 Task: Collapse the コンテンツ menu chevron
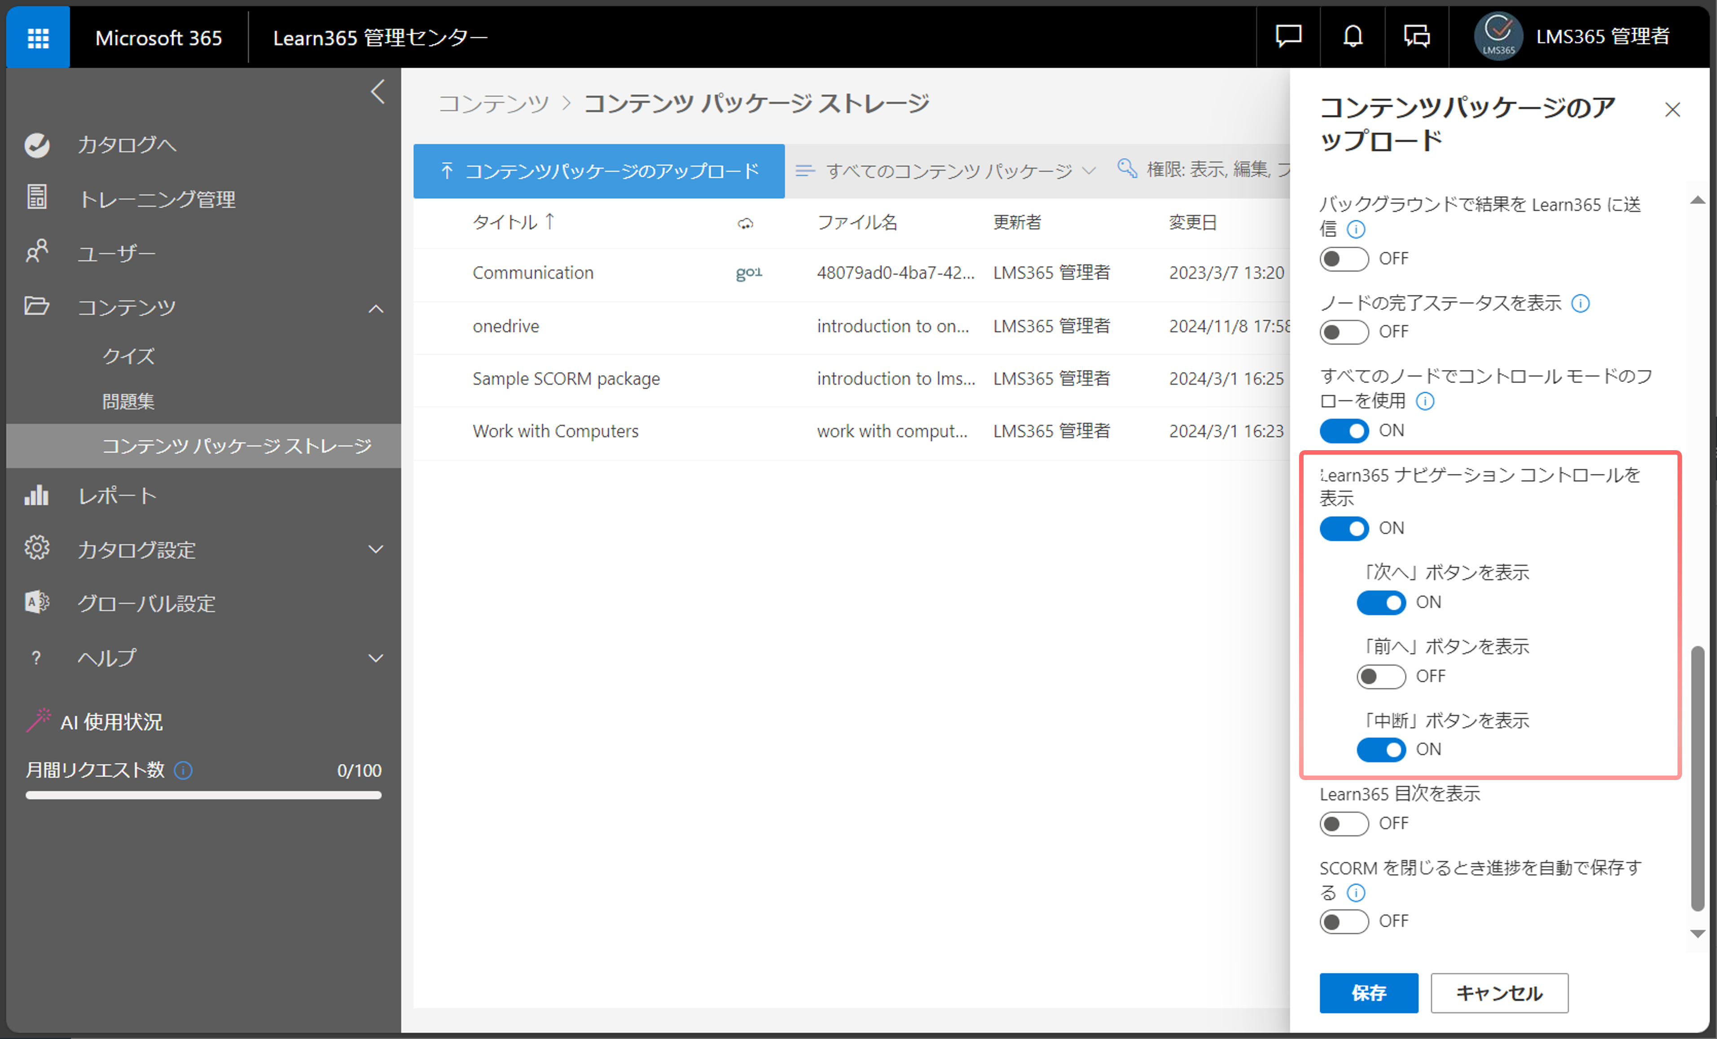point(376,309)
